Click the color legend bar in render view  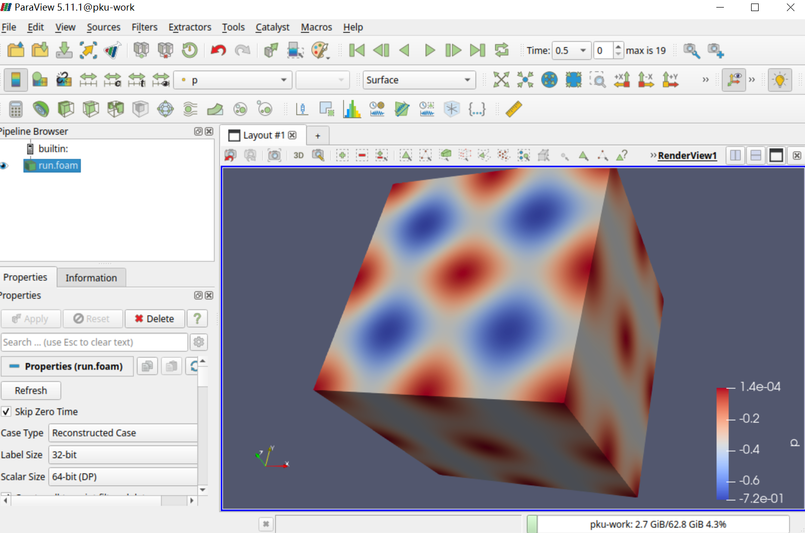click(722, 443)
